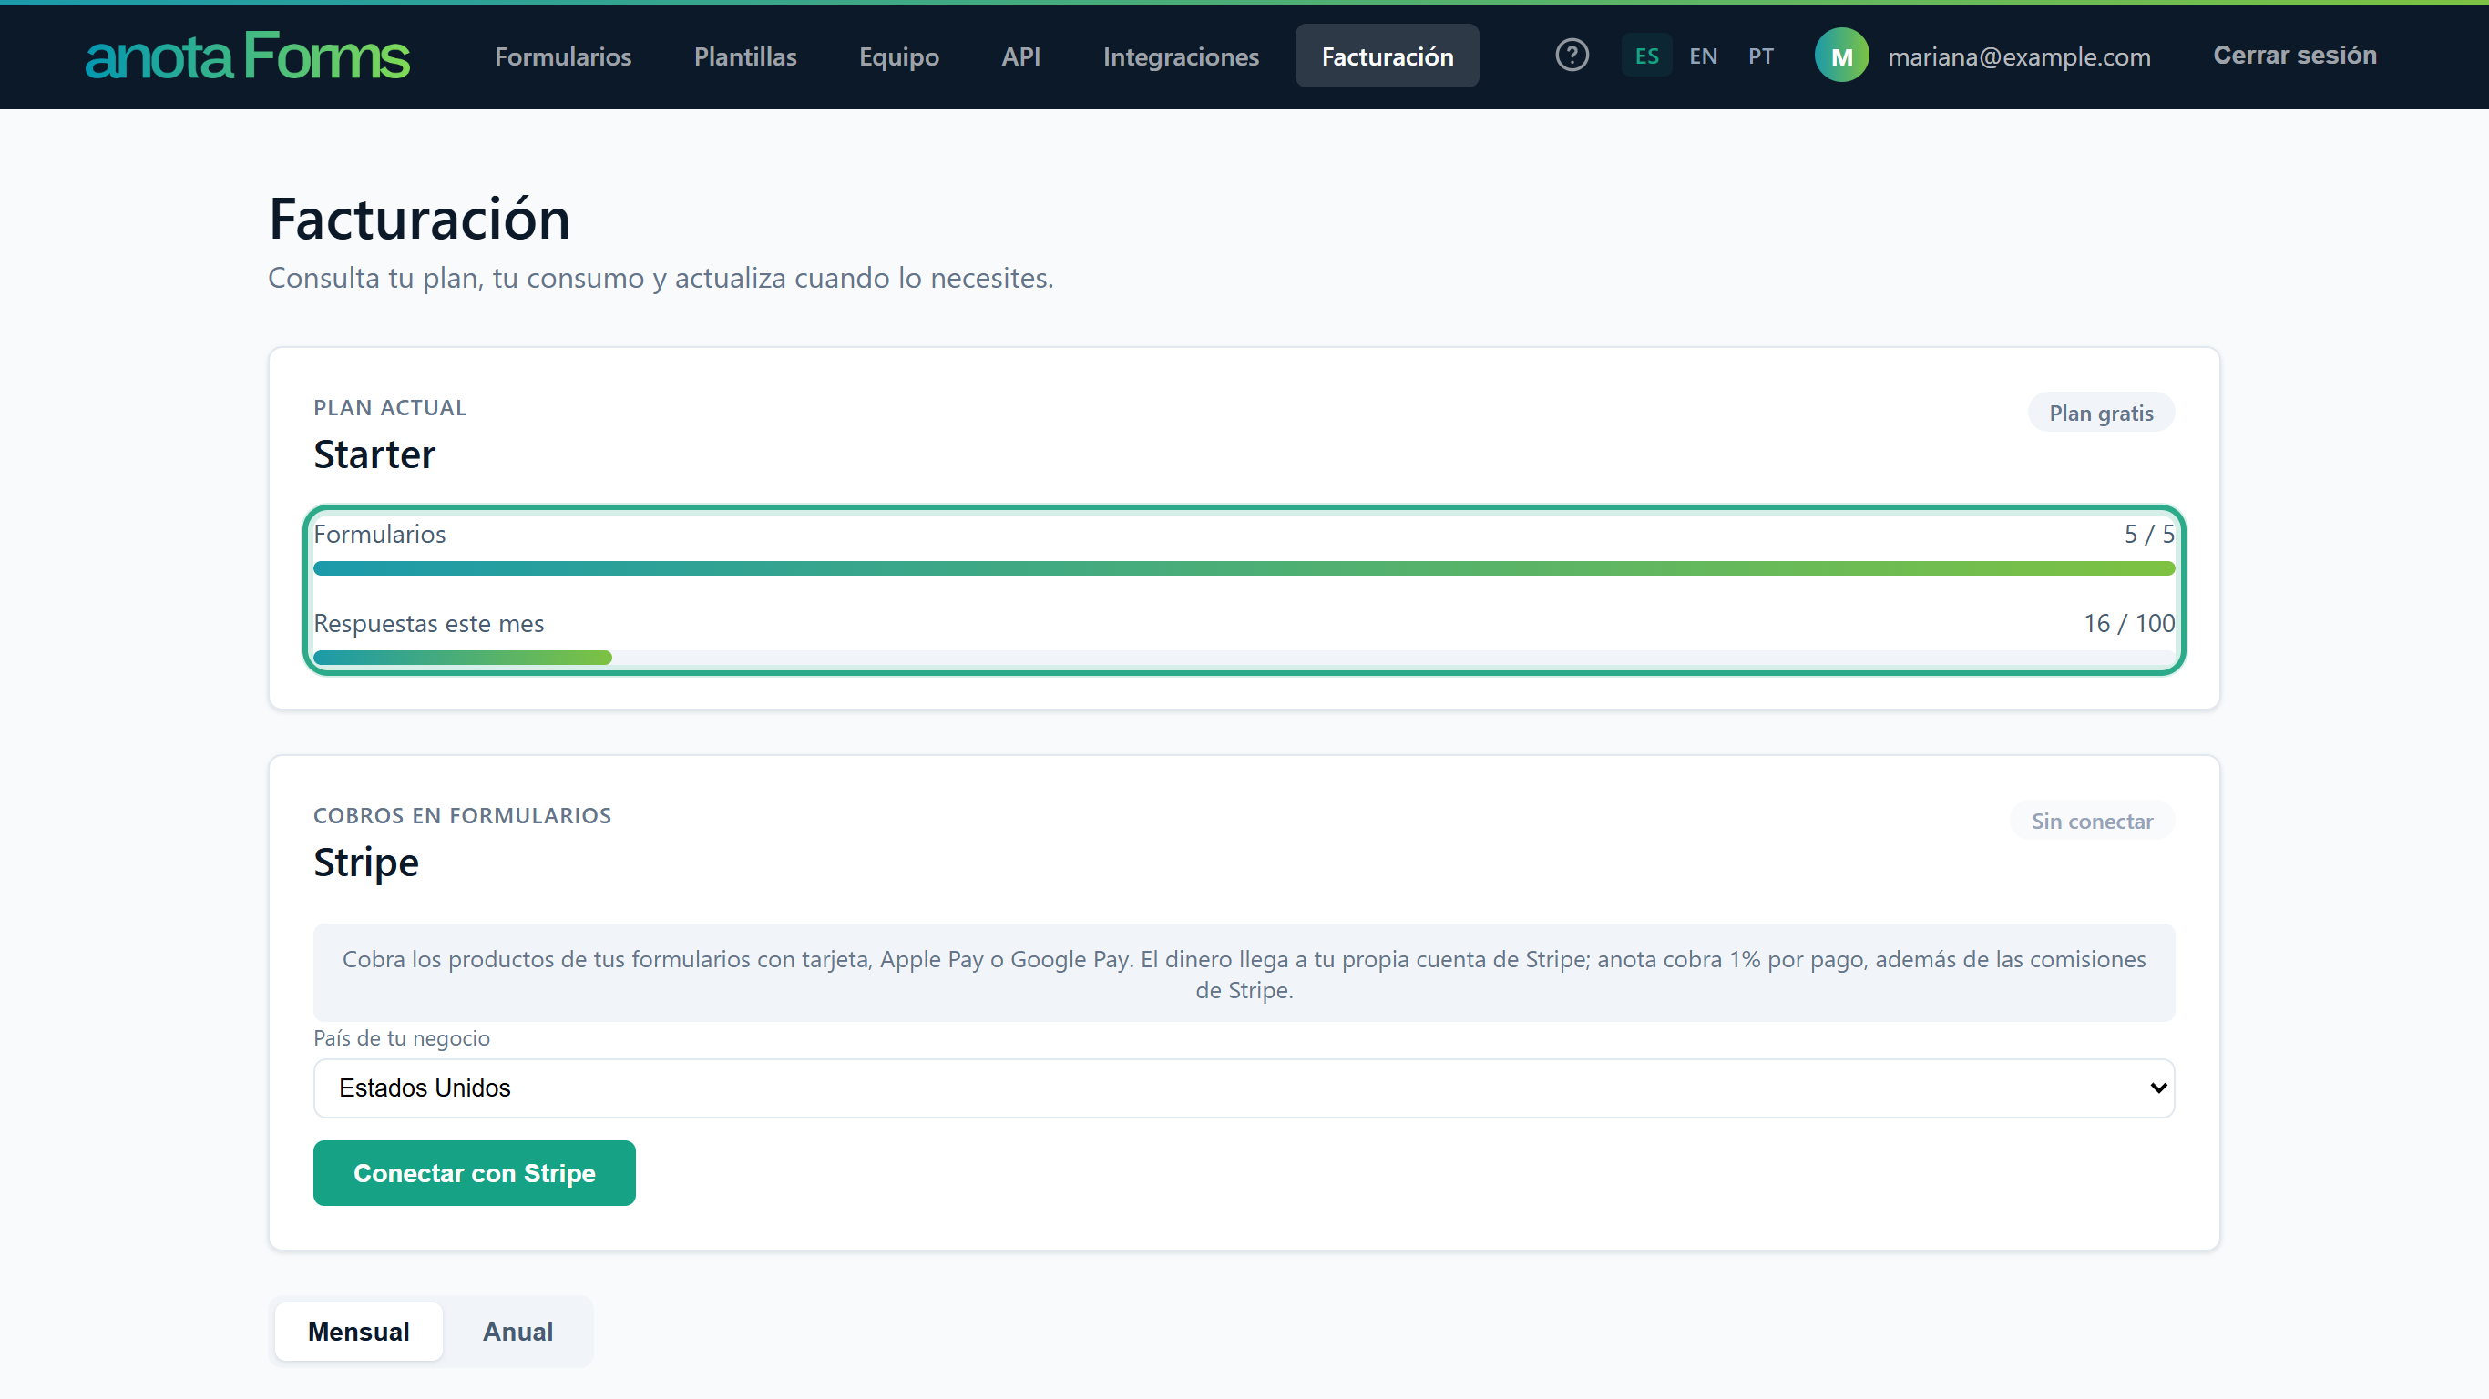Image resolution: width=2489 pixels, height=1399 pixels.
Task: Click the Respuestas este mes progress bar
Action: click(1244, 658)
